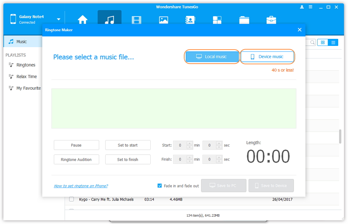Viewport: 348px width, 224px height.
Task: Open How to set ringtone on Phone link
Action: click(x=81, y=186)
